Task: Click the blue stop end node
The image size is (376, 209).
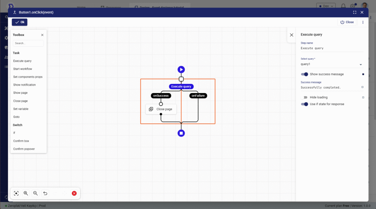Action: (x=181, y=133)
